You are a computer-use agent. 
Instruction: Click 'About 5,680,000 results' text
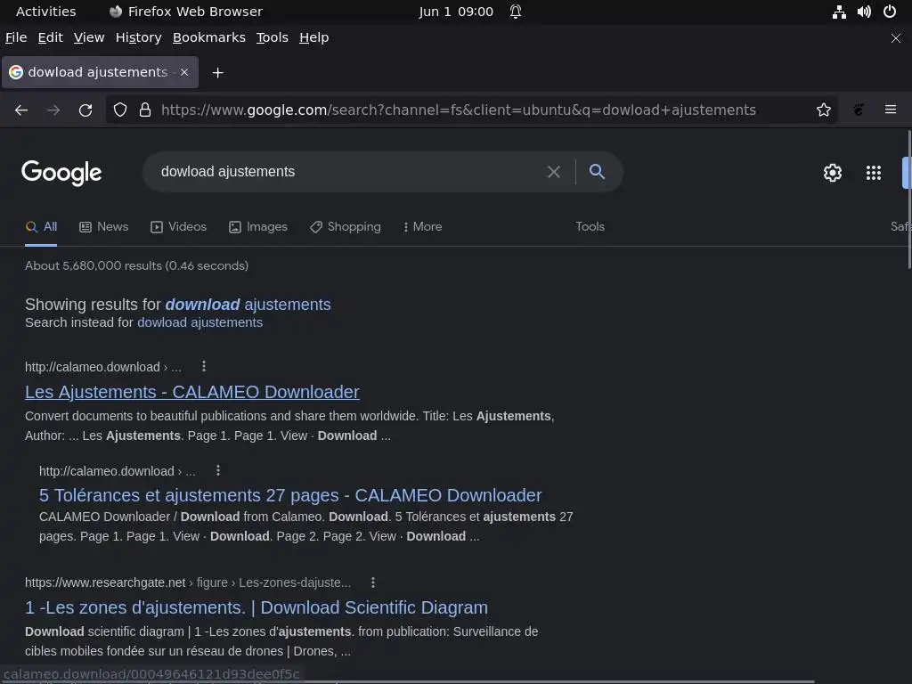[136, 265]
